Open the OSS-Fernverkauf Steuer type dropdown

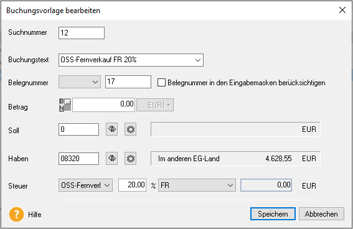[x=85, y=185]
